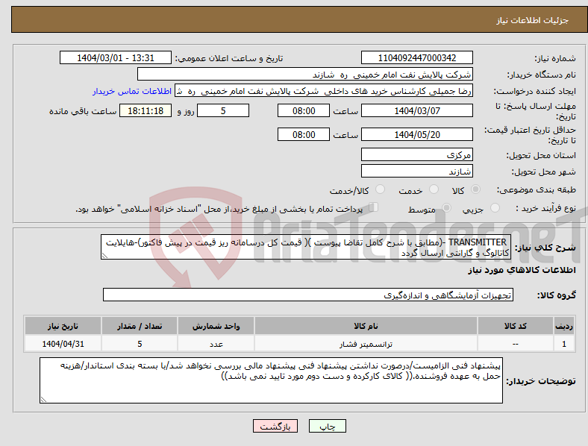The height and width of the screenshot is (446, 588).
Task: Click the remaining time field 18:11:18
Action: click(x=146, y=111)
